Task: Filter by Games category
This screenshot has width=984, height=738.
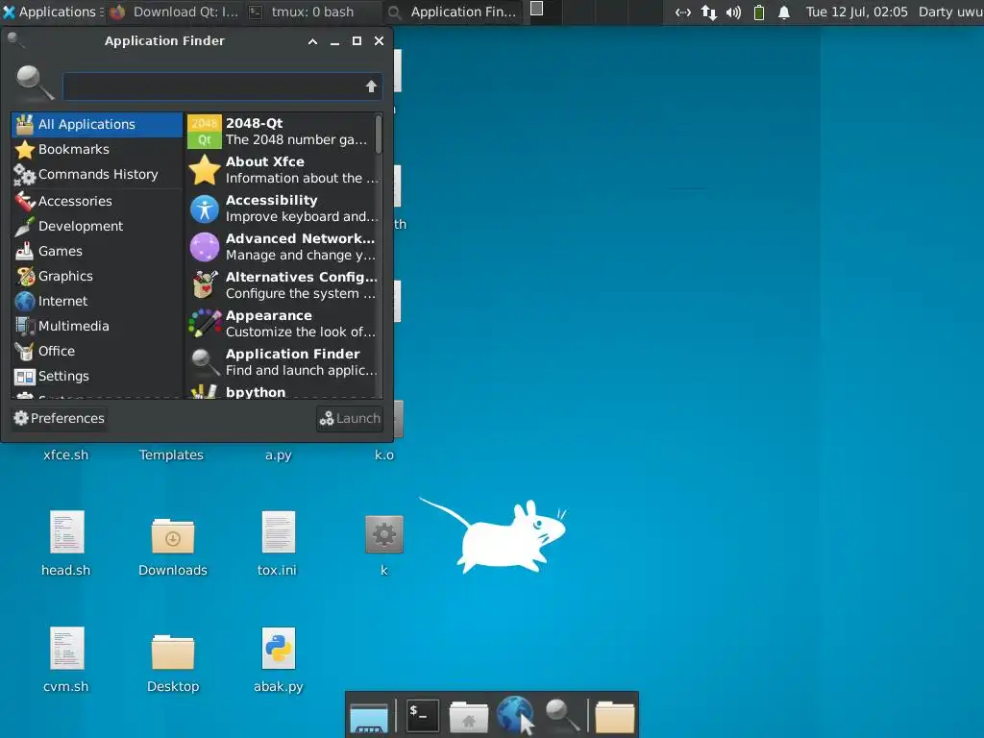Action: tap(97, 251)
